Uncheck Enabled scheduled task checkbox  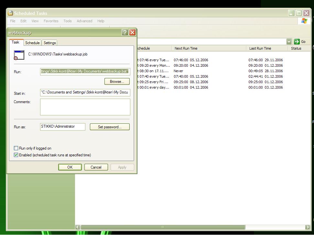(x=16, y=155)
